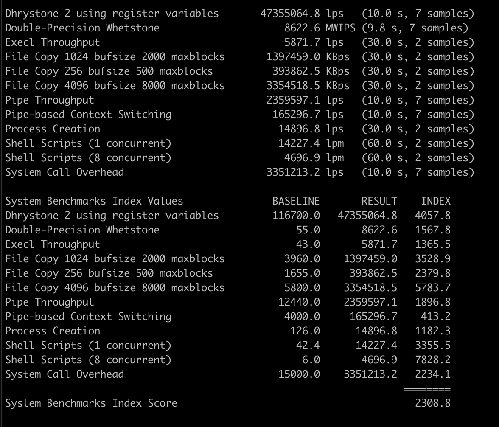Click the System Call index 2234.1
Viewport: 499px width, 427px height.
pyautogui.click(x=433, y=374)
